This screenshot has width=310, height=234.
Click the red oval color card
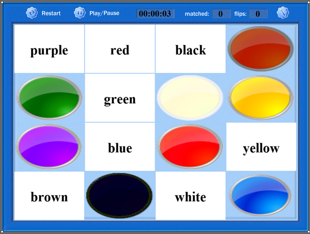coord(190,147)
